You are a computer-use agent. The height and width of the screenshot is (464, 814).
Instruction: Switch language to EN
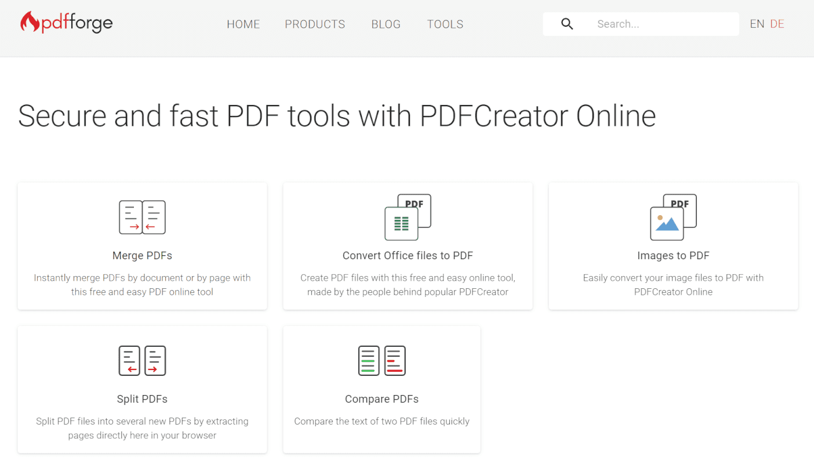757,24
